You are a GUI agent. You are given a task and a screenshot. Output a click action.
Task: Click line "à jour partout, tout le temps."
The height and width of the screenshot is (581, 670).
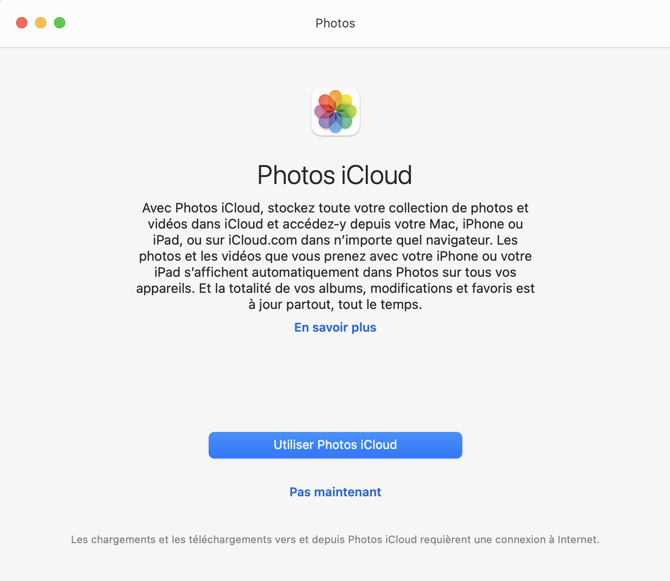pos(335,305)
